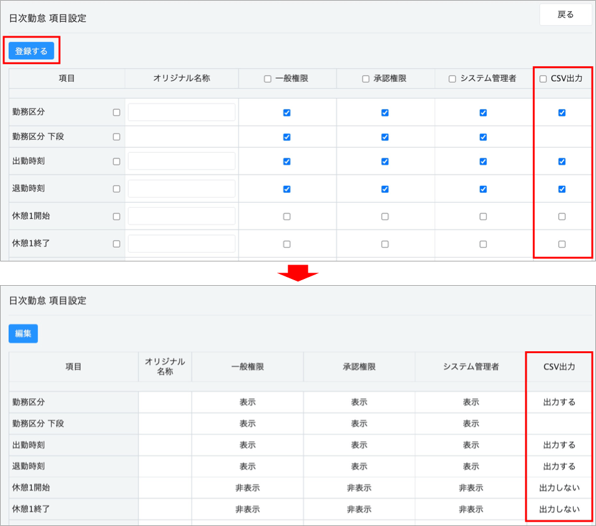Enable CSV出力 for 休憩1終了 row
This screenshot has width=596, height=526.
pyautogui.click(x=562, y=244)
